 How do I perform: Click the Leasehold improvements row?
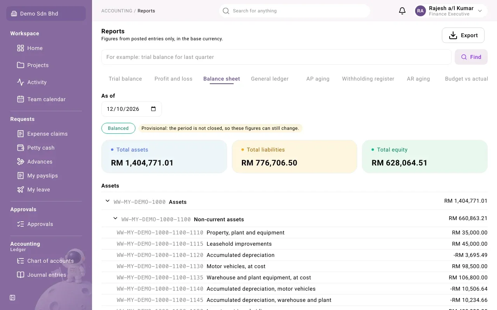(x=294, y=244)
